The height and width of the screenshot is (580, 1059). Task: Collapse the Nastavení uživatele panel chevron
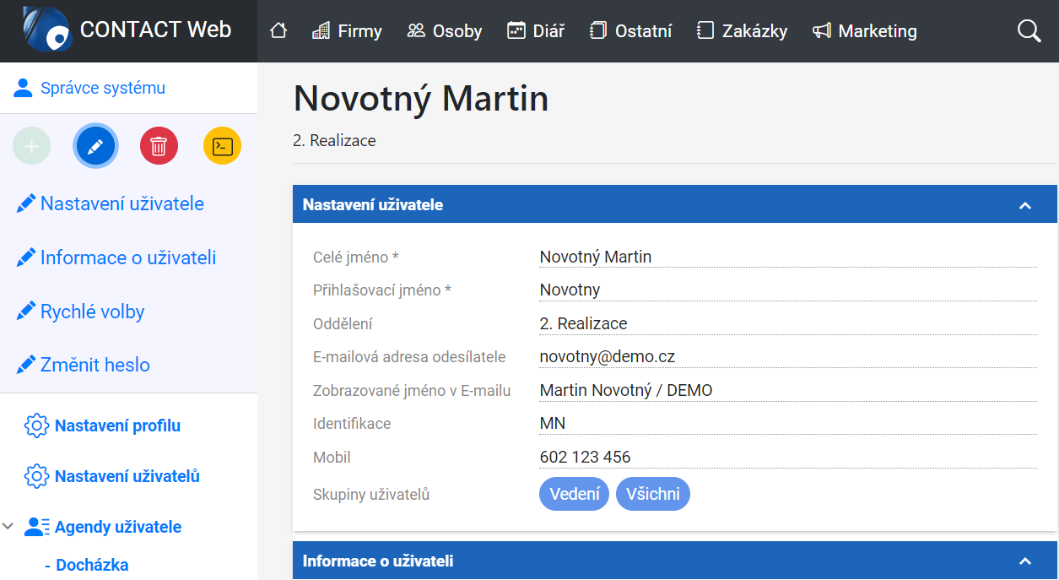coord(1025,205)
